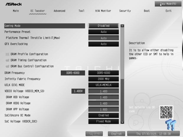Image resolution: width=183 pixels, height=137 pixels.
Task: Open the DRAM Timing Configuration folder icon
Action: [x=7, y=60]
